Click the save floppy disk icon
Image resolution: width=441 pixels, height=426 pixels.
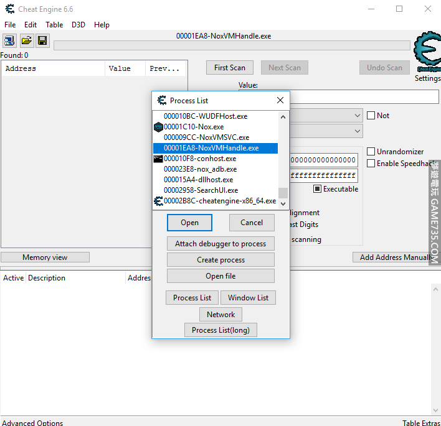point(42,41)
